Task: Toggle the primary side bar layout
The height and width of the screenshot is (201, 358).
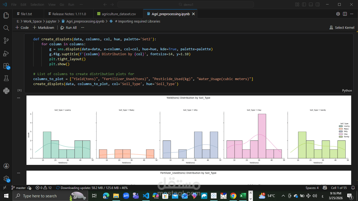Action: (304, 4)
